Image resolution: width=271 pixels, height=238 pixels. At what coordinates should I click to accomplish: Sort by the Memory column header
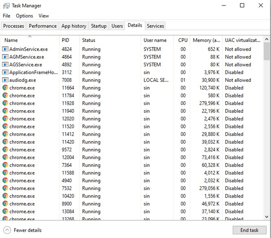[x=206, y=40]
